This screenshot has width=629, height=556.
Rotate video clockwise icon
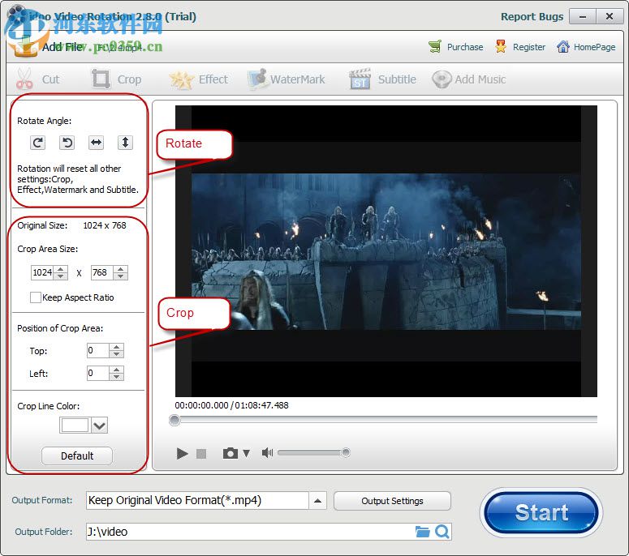(37, 143)
